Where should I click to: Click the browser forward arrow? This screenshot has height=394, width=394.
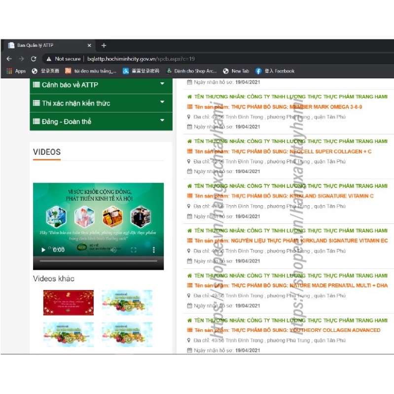click(21, 59)
